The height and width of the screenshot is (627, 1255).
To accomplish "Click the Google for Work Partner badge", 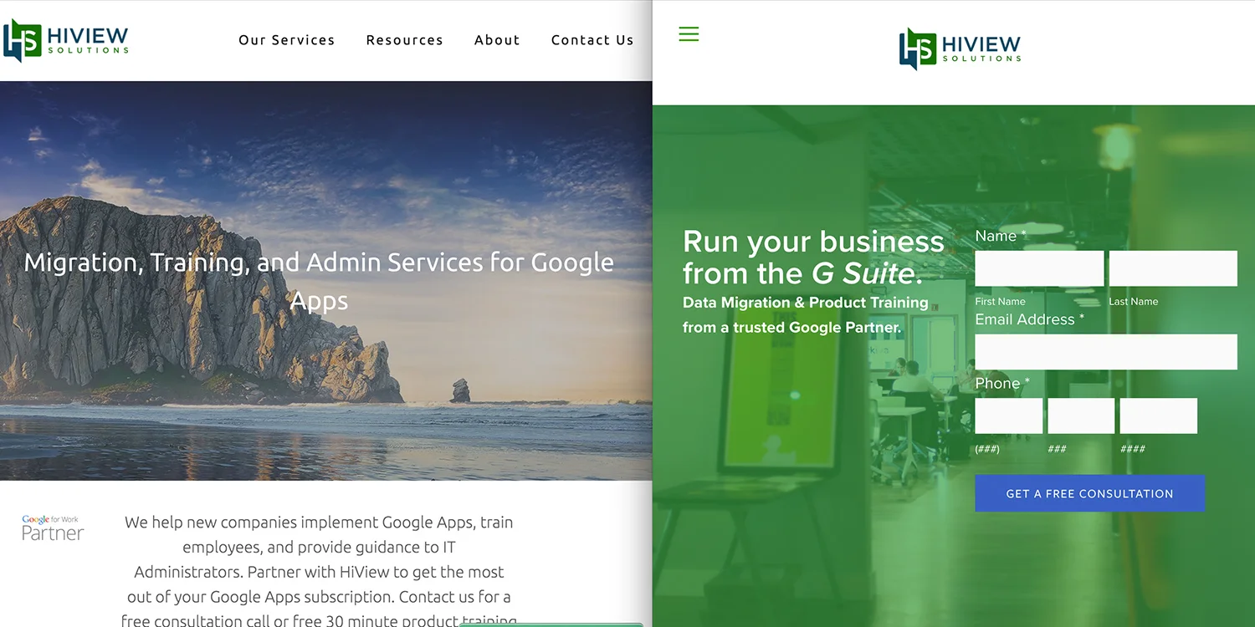I will pos(53,528).
